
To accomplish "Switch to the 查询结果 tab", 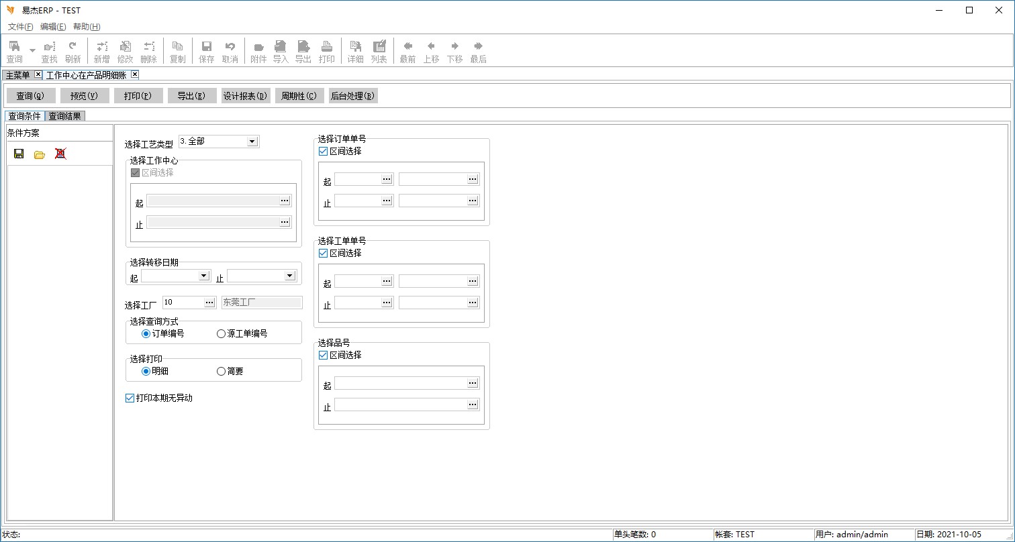I will coord(65,116).
